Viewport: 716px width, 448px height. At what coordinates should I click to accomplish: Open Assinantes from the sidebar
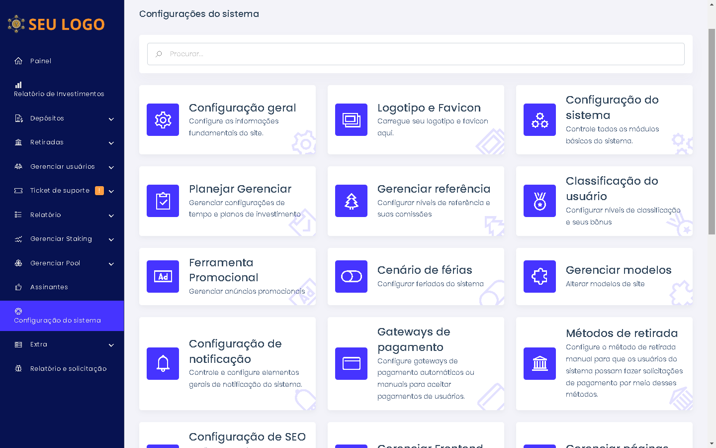coord(49,287)
